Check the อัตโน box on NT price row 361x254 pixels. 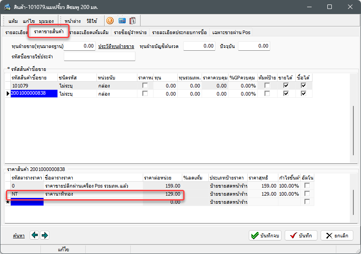pyautogui.click(x=307, y=193)
